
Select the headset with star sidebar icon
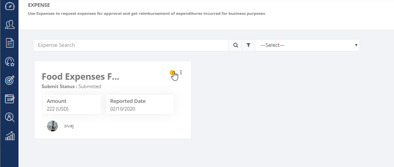point(9,62)
